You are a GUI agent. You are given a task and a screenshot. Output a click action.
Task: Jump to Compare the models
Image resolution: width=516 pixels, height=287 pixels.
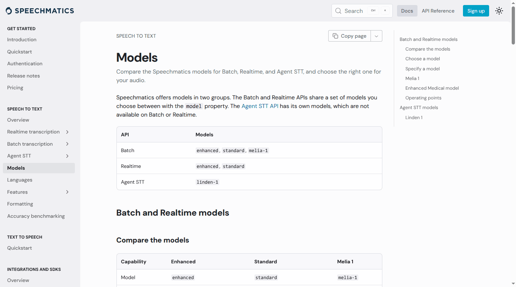pyautogui.click(x=427, y=49)
